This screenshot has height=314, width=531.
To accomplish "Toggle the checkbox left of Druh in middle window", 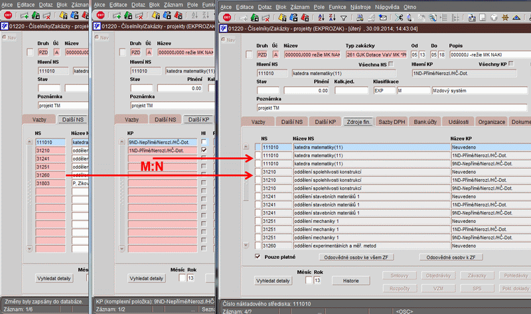I will pyautogui.click(x=123, y=52).
